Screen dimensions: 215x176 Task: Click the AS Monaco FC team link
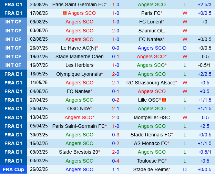click(151, 143)
